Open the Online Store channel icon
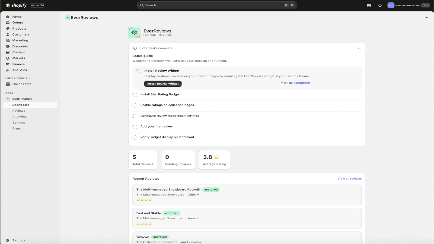434x244 pixels. coord(8,84)
